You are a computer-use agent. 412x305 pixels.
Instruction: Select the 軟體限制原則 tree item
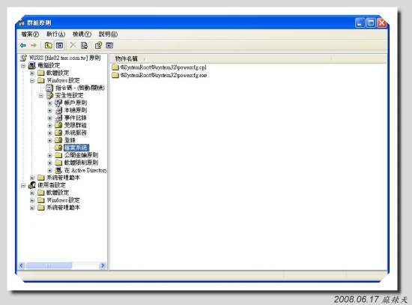pyautogui.click(x=81, y=163)
